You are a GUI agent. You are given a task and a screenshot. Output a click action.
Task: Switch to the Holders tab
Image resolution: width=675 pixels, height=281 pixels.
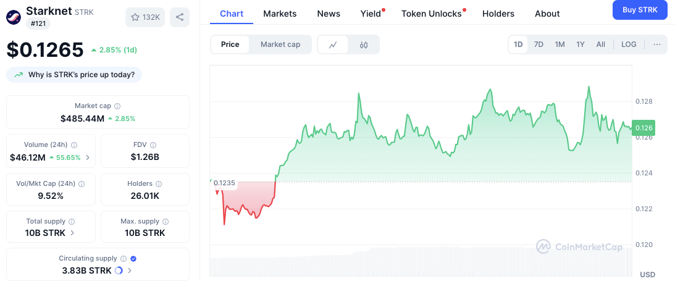(x=498, y=14)
